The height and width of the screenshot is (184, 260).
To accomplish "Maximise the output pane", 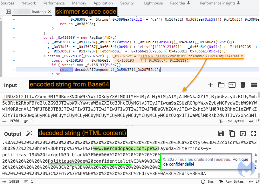I will pos(253,134).
